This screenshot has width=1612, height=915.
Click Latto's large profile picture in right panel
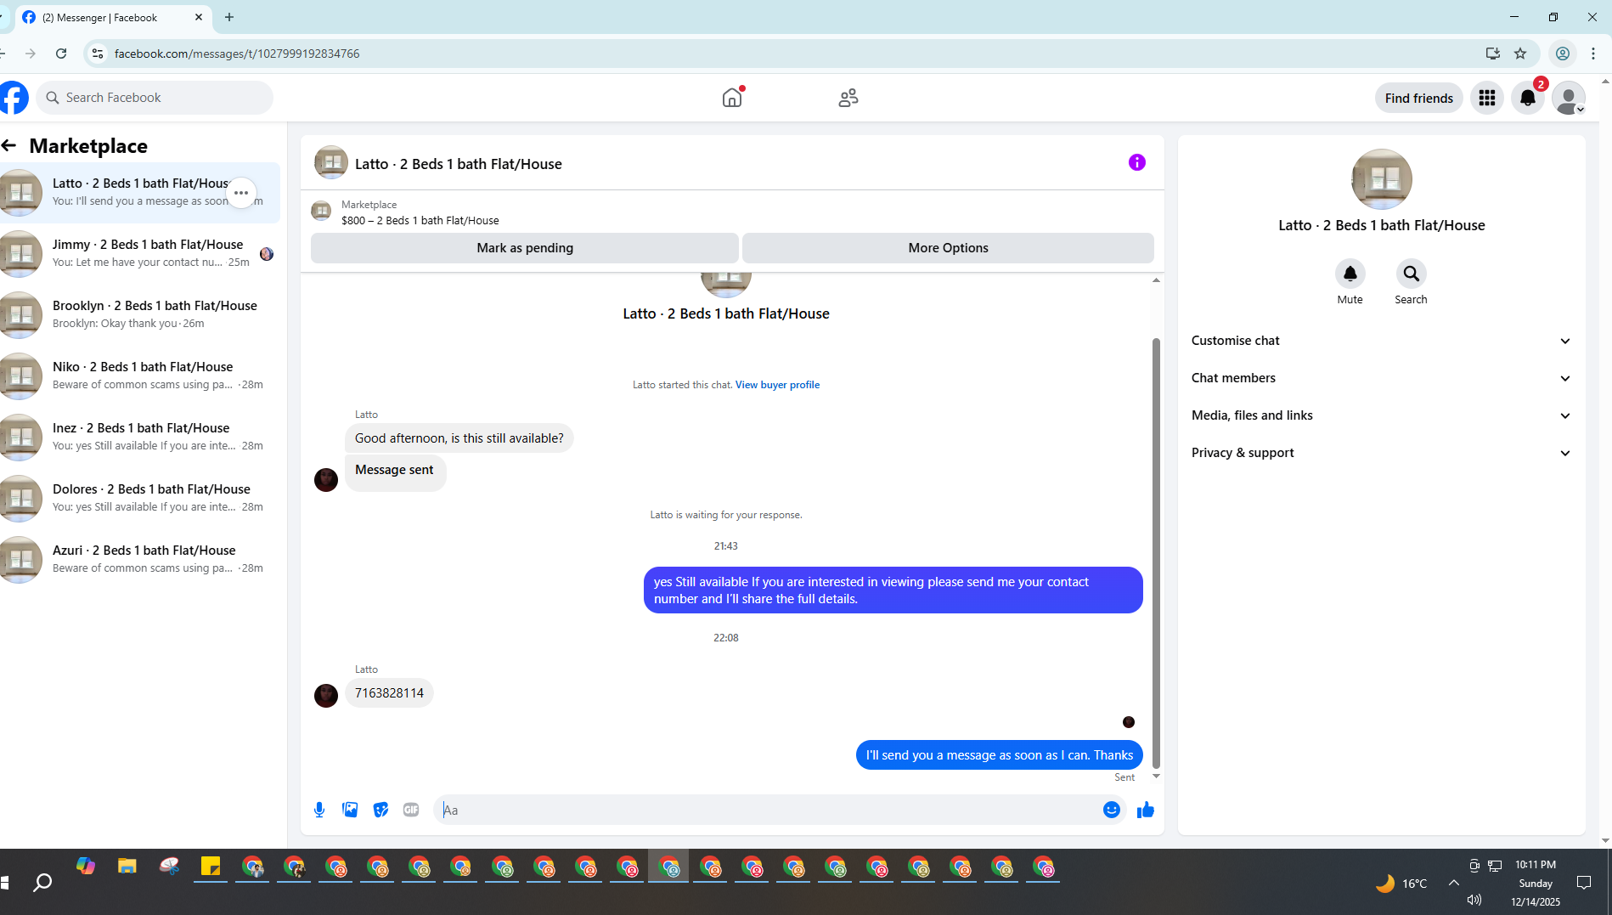[1381, 179]
